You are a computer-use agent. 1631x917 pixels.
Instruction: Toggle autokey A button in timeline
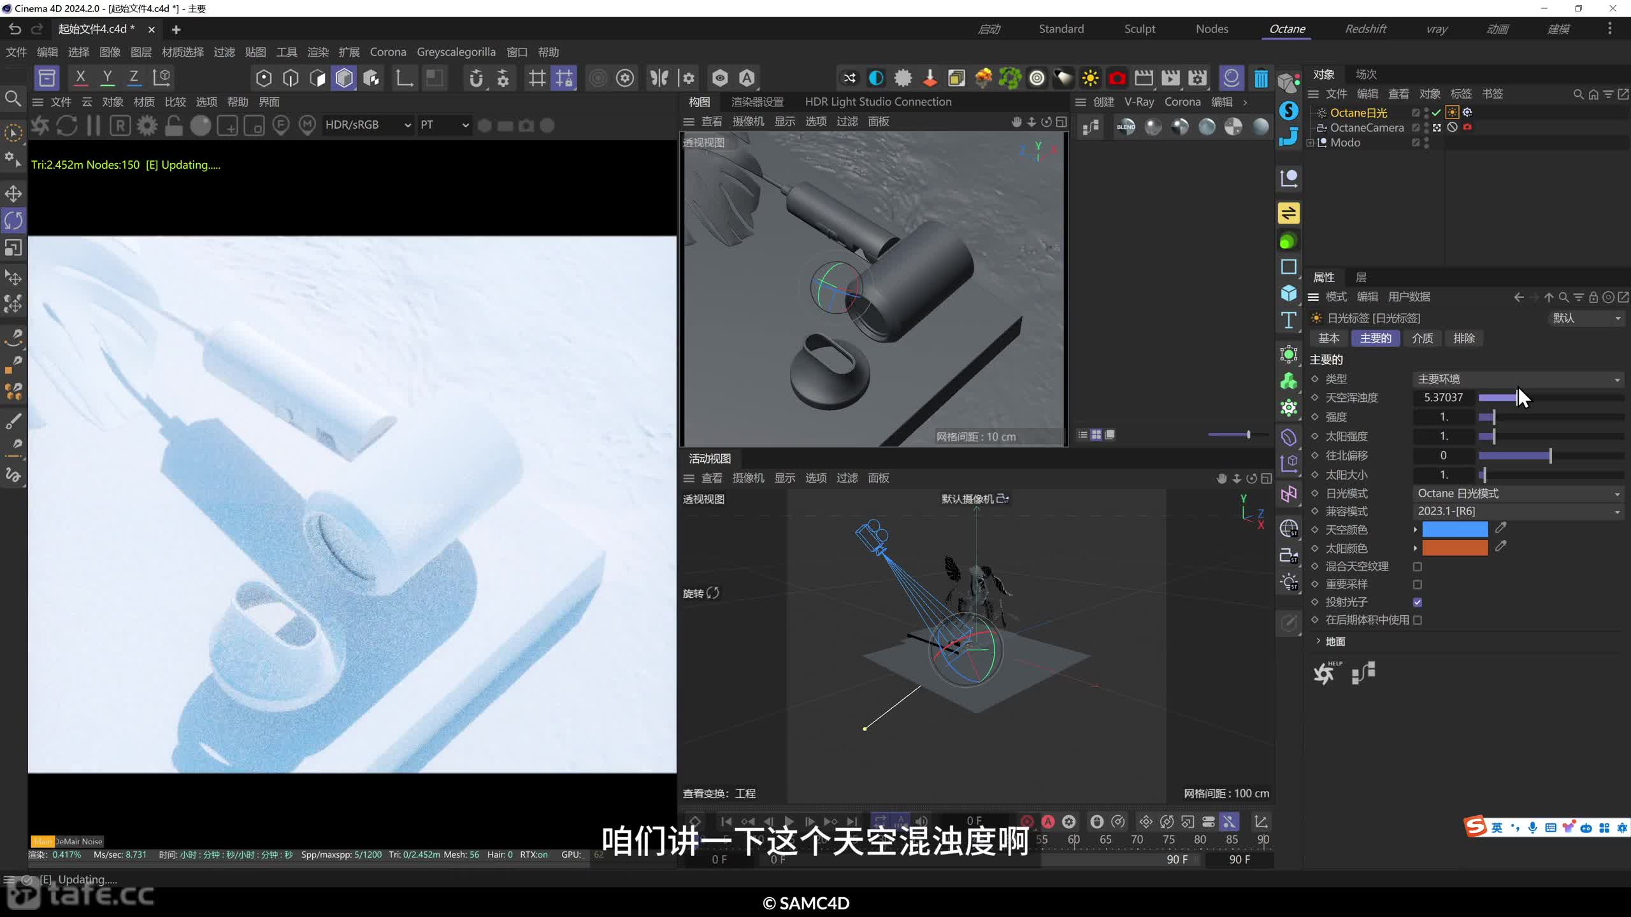[x=1048, y=821]
